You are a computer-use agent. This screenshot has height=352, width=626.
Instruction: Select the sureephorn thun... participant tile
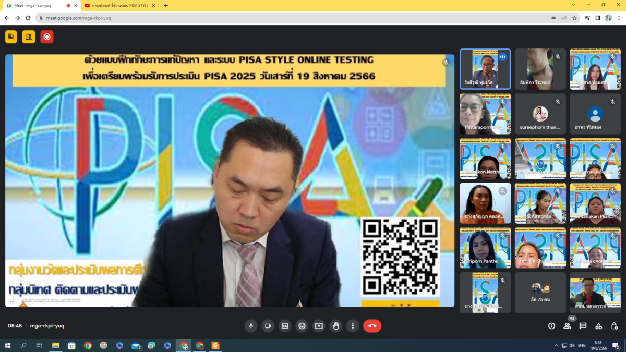coord(540,114)
